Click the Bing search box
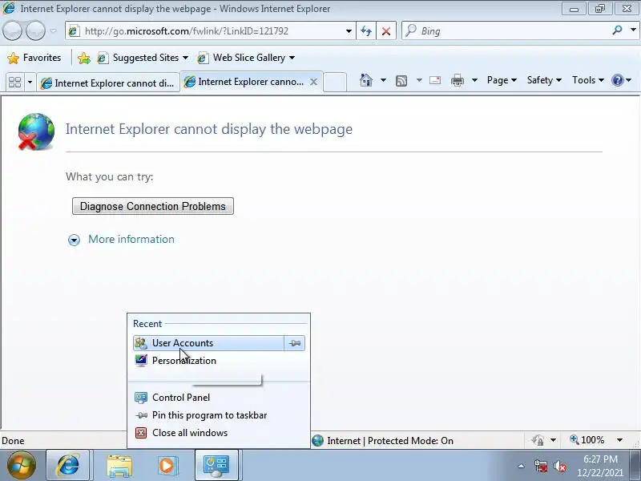 tap(506, 31)
